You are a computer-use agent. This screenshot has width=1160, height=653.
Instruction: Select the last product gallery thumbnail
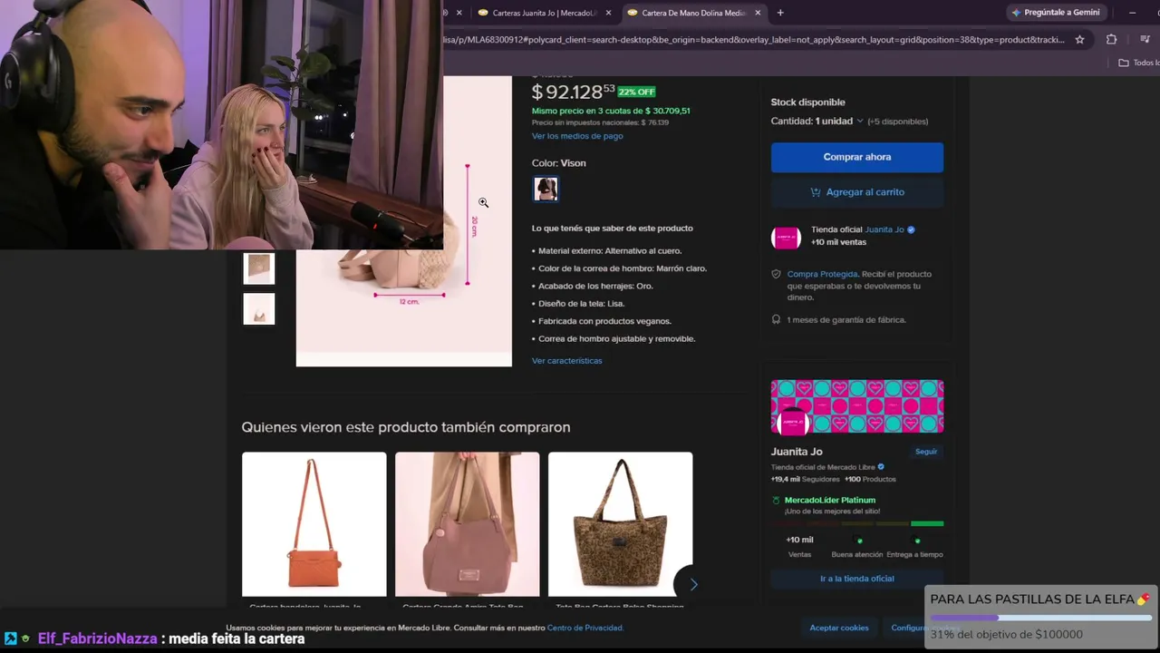(x=259, y=309)
